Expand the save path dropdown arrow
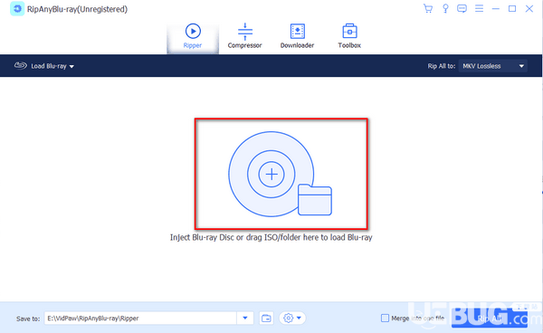The width and height of the screenshot is (543, 333). 245,319
